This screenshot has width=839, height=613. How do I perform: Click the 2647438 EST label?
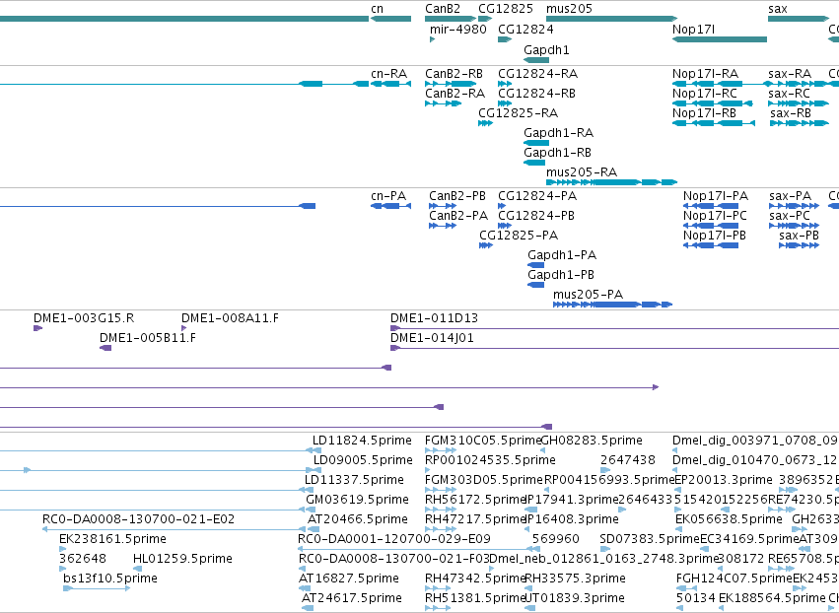click(628, 460)
